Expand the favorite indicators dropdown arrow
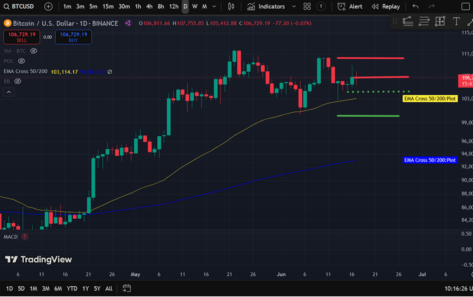Screen dimensions: 473x297 294,6
